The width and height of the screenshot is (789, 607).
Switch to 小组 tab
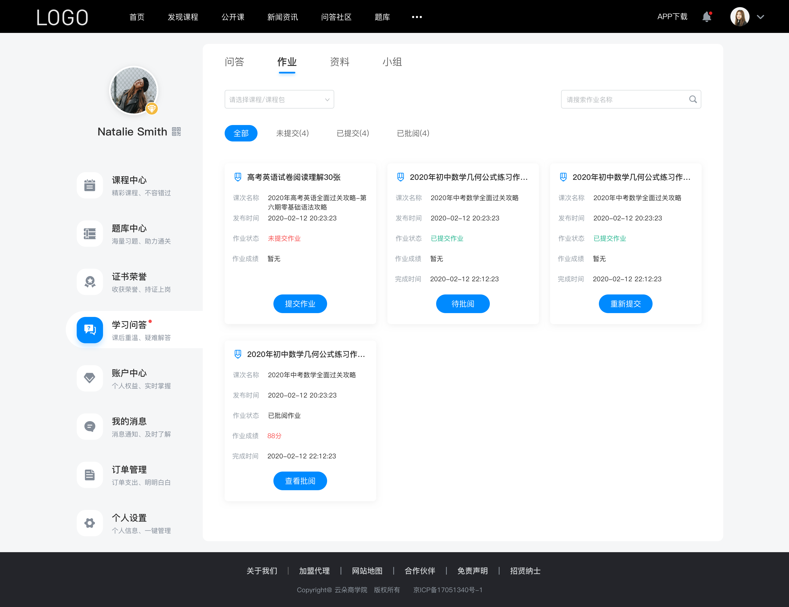pyautogui.click(x=390, y=62)
